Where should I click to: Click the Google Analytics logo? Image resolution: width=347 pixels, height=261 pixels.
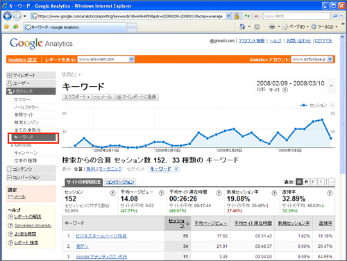[41, 44]
